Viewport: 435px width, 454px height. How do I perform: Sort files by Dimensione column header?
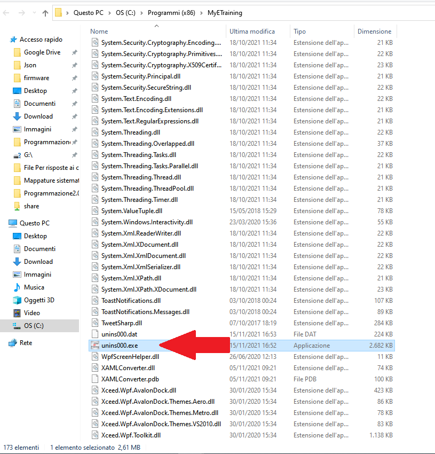pyautogui.click(x=374, y=32)
